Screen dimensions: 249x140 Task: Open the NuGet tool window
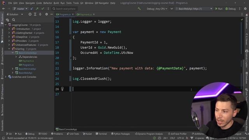(x=87, y=134)
